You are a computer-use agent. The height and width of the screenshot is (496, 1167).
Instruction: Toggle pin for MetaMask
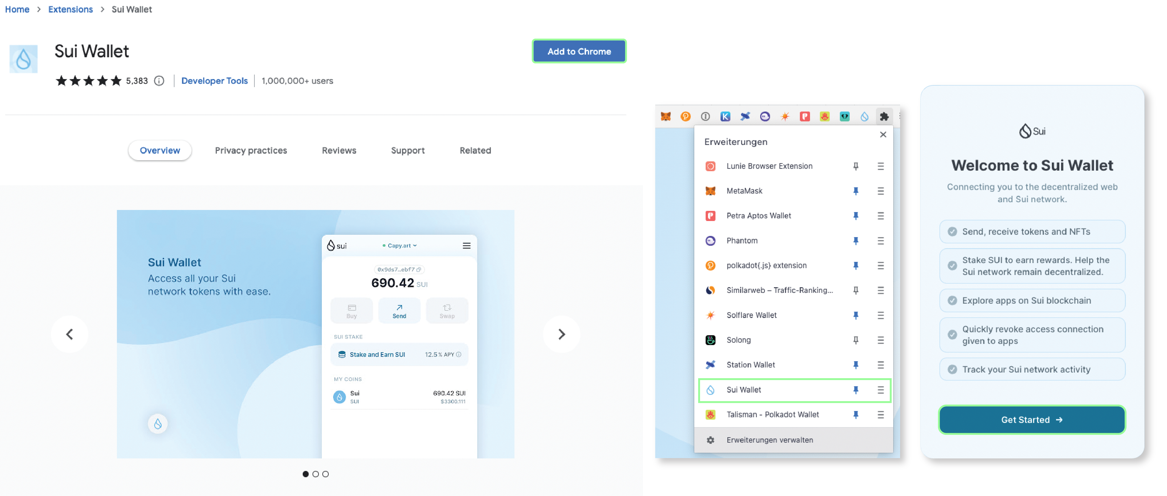point(856,191)
